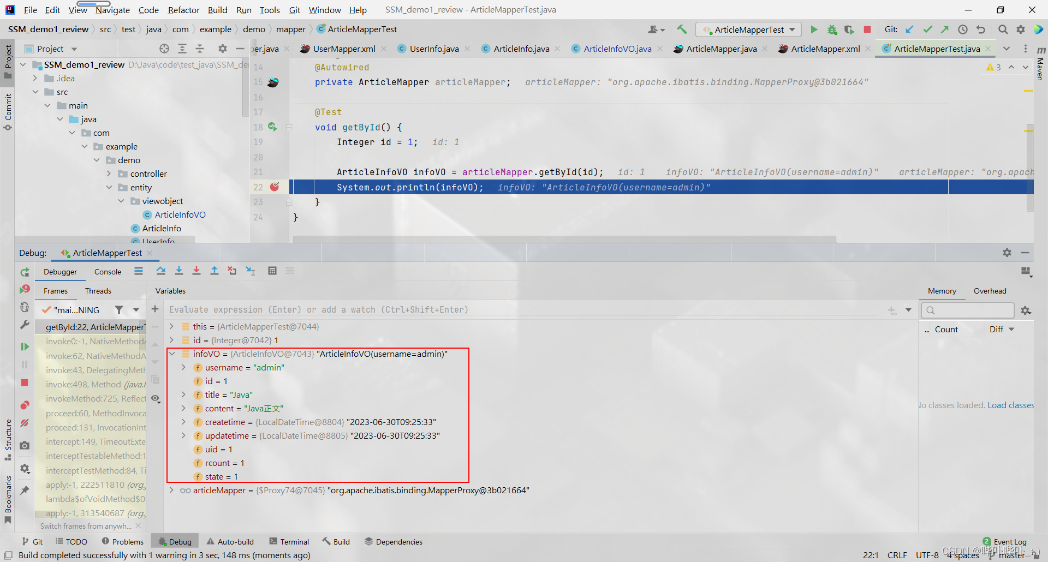Click Step Over debugger icon
The height and width of the screenshot is (562, 1048).
(x=161, y=271)
